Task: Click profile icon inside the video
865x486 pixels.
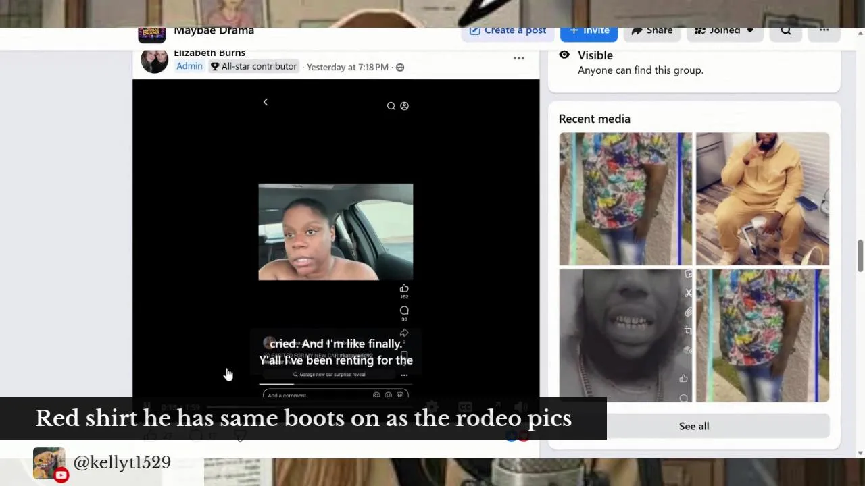Action: pos(404,106)
